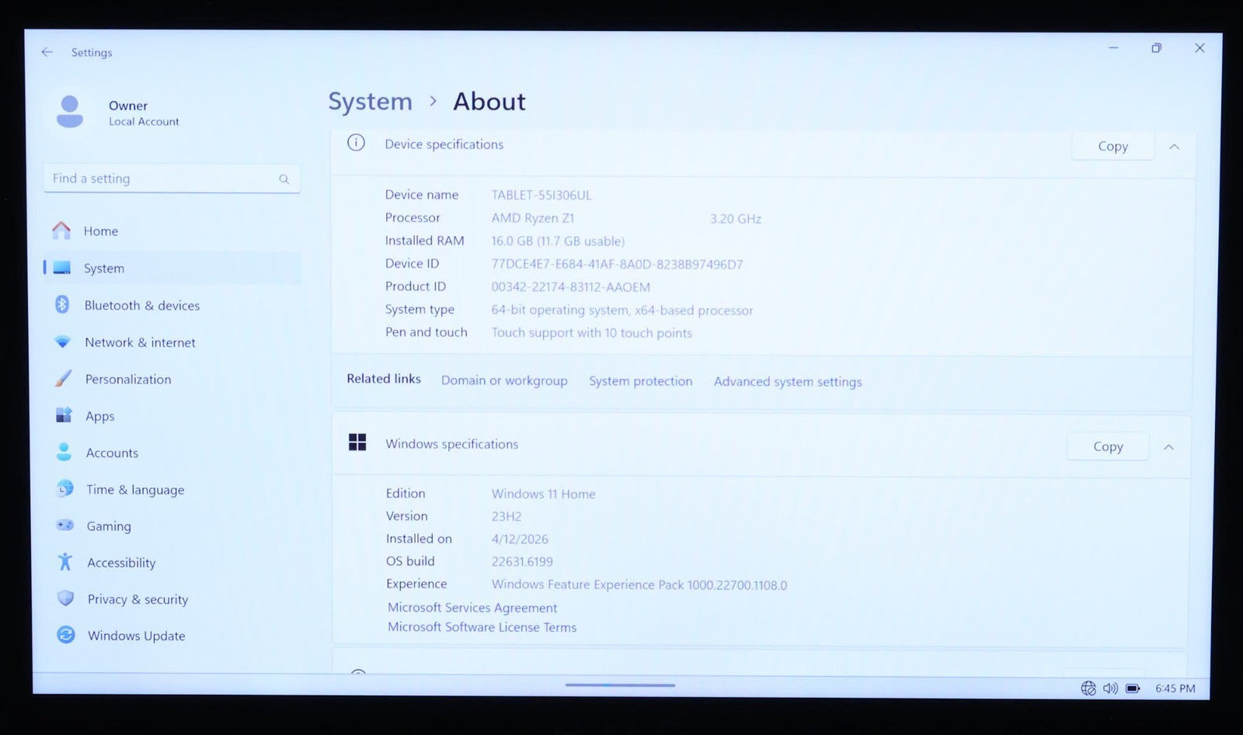Open Microsoft Software License Terms link
The width and height of the screenshot is (1243, 735).
482,627
